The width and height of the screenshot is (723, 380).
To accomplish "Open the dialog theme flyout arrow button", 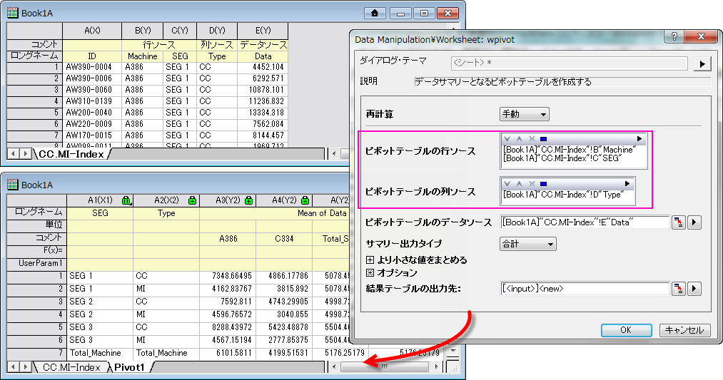I will click(x=702, y=63).
